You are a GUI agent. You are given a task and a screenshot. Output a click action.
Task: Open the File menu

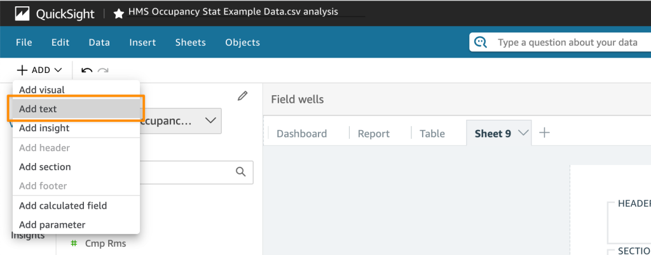point(24,43)
